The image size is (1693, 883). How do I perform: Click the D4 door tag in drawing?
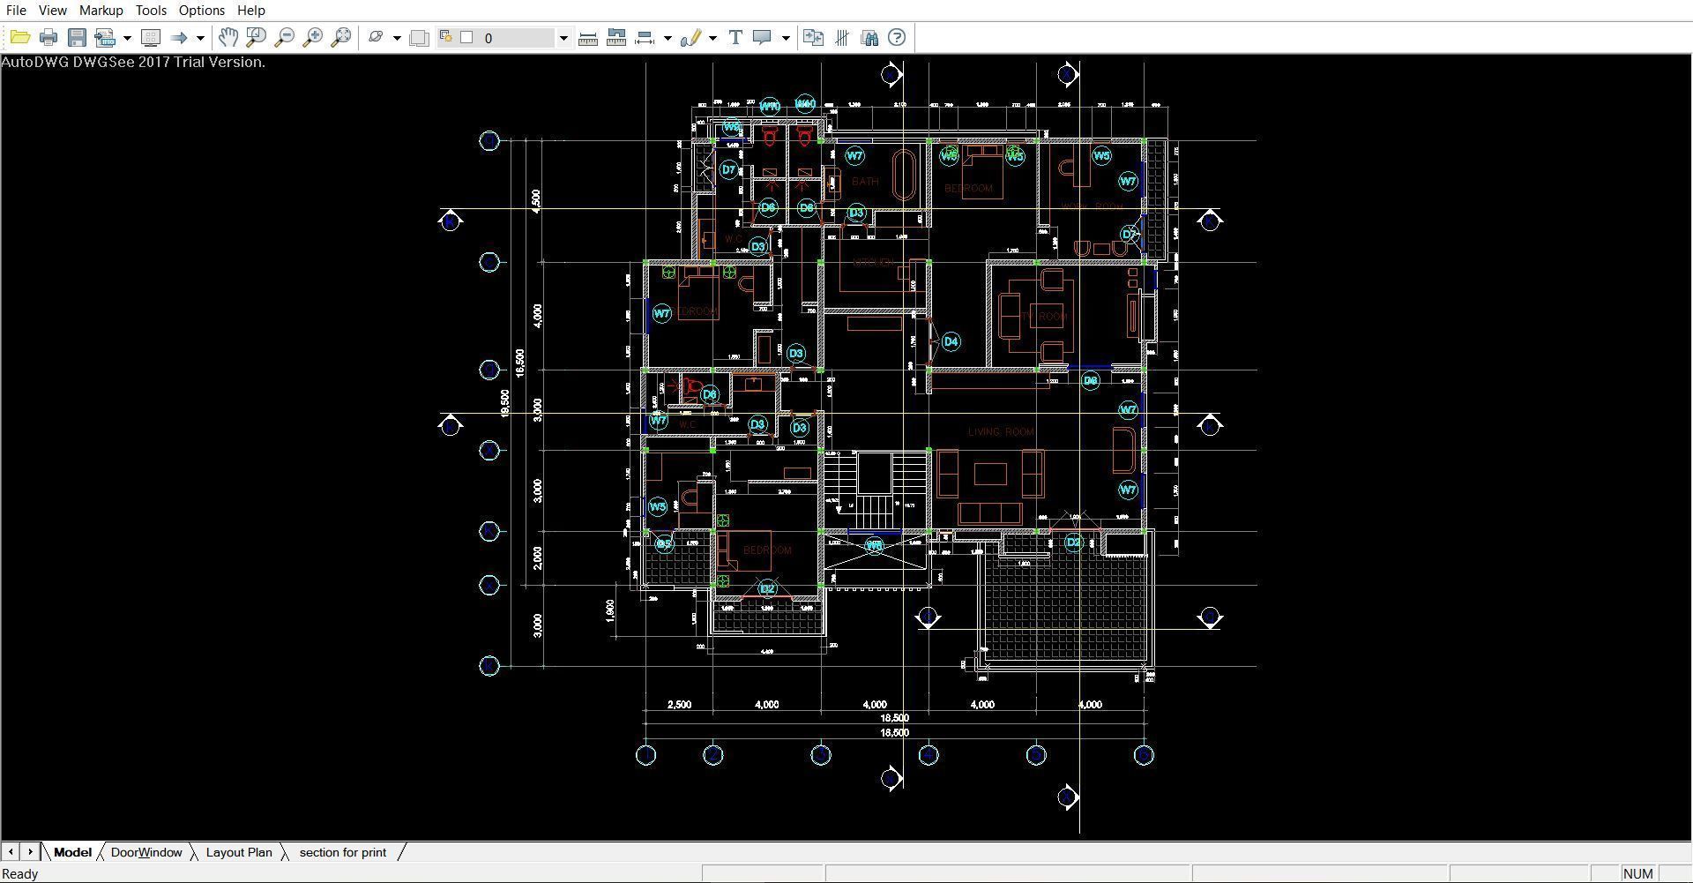(951, 341)
